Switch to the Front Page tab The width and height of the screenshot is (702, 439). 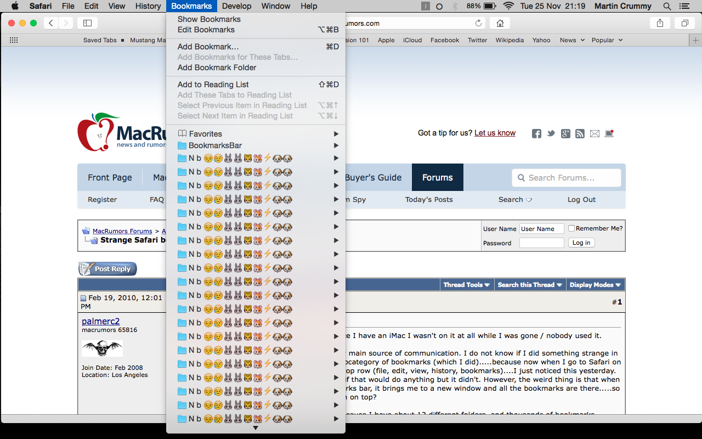pyautogui.click(x=110, y=177)
